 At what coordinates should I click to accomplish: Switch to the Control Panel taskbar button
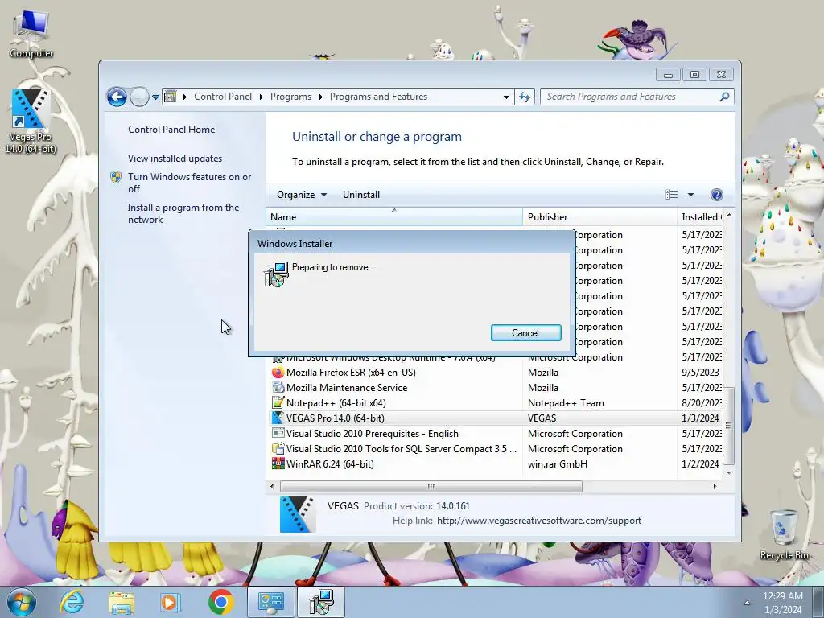click(271, 602)
